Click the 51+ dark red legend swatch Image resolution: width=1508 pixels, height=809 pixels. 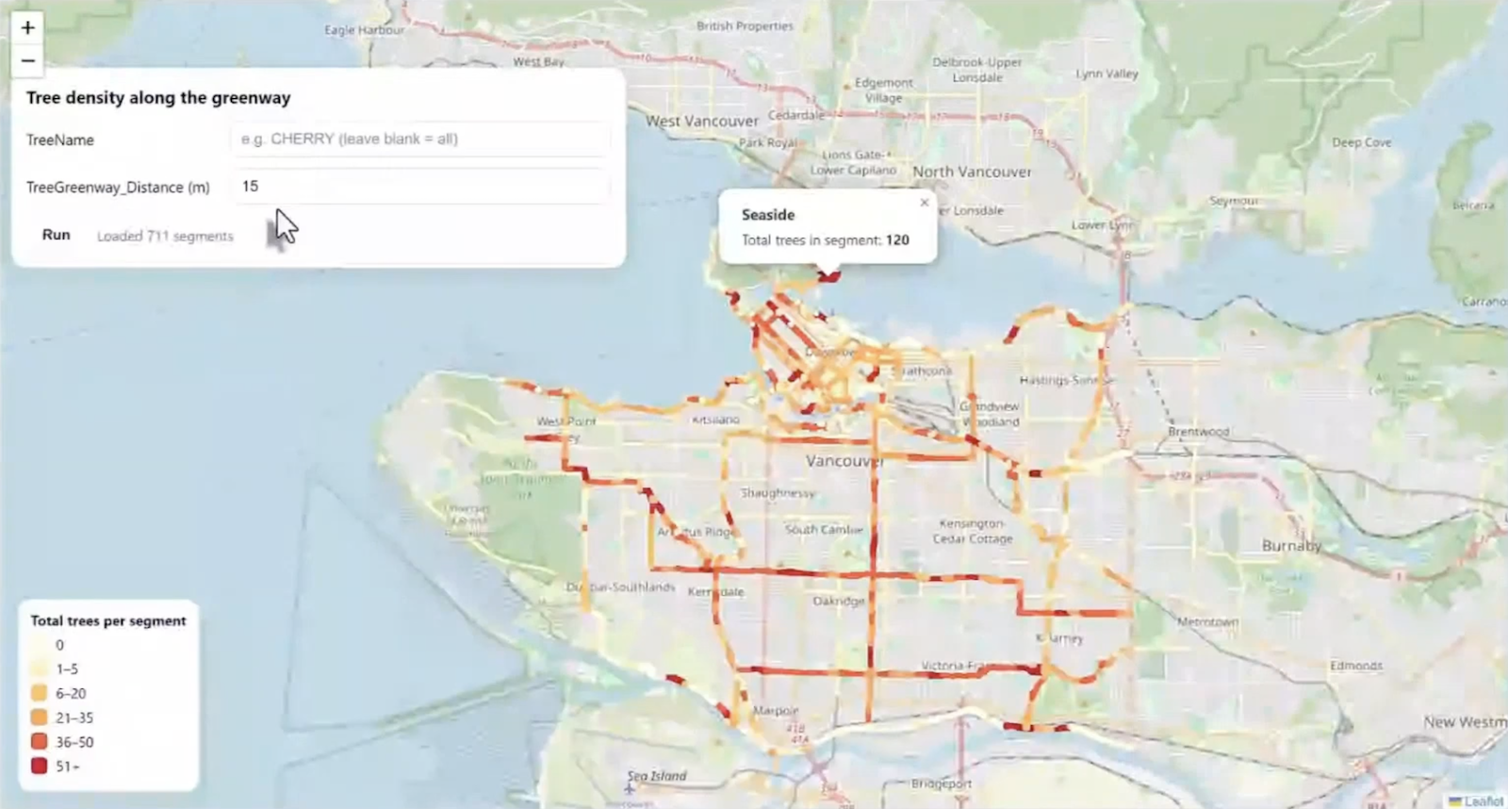pos(39,766)
